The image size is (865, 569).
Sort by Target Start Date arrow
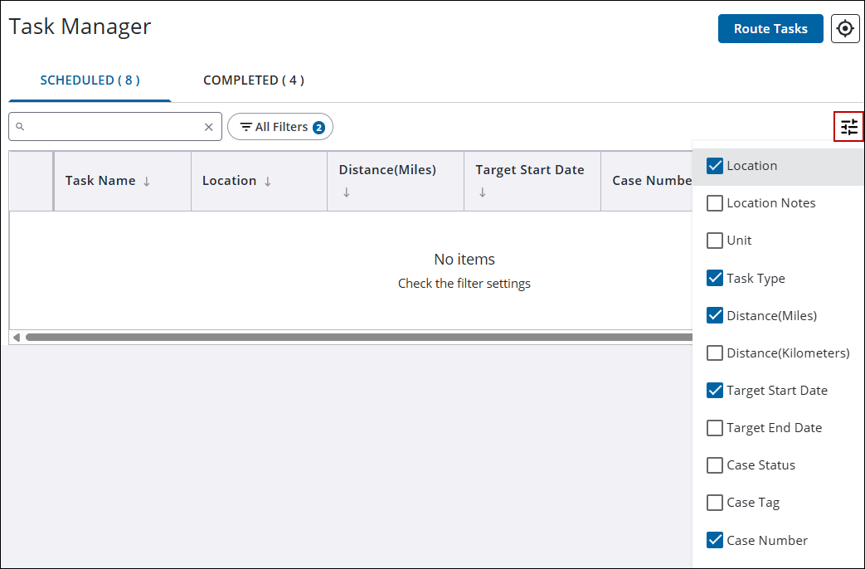click(x=483, y=192)
